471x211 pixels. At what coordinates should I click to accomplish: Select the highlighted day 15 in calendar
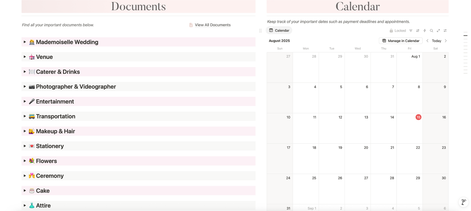[x=418, y=117]
